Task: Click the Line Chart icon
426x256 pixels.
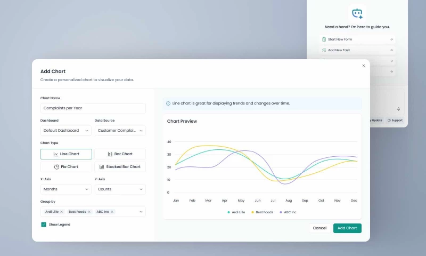Action: pos(56,154)
